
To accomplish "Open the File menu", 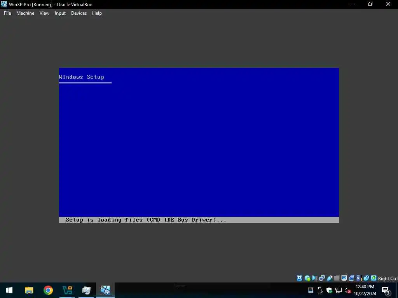I will pos(7,13).
